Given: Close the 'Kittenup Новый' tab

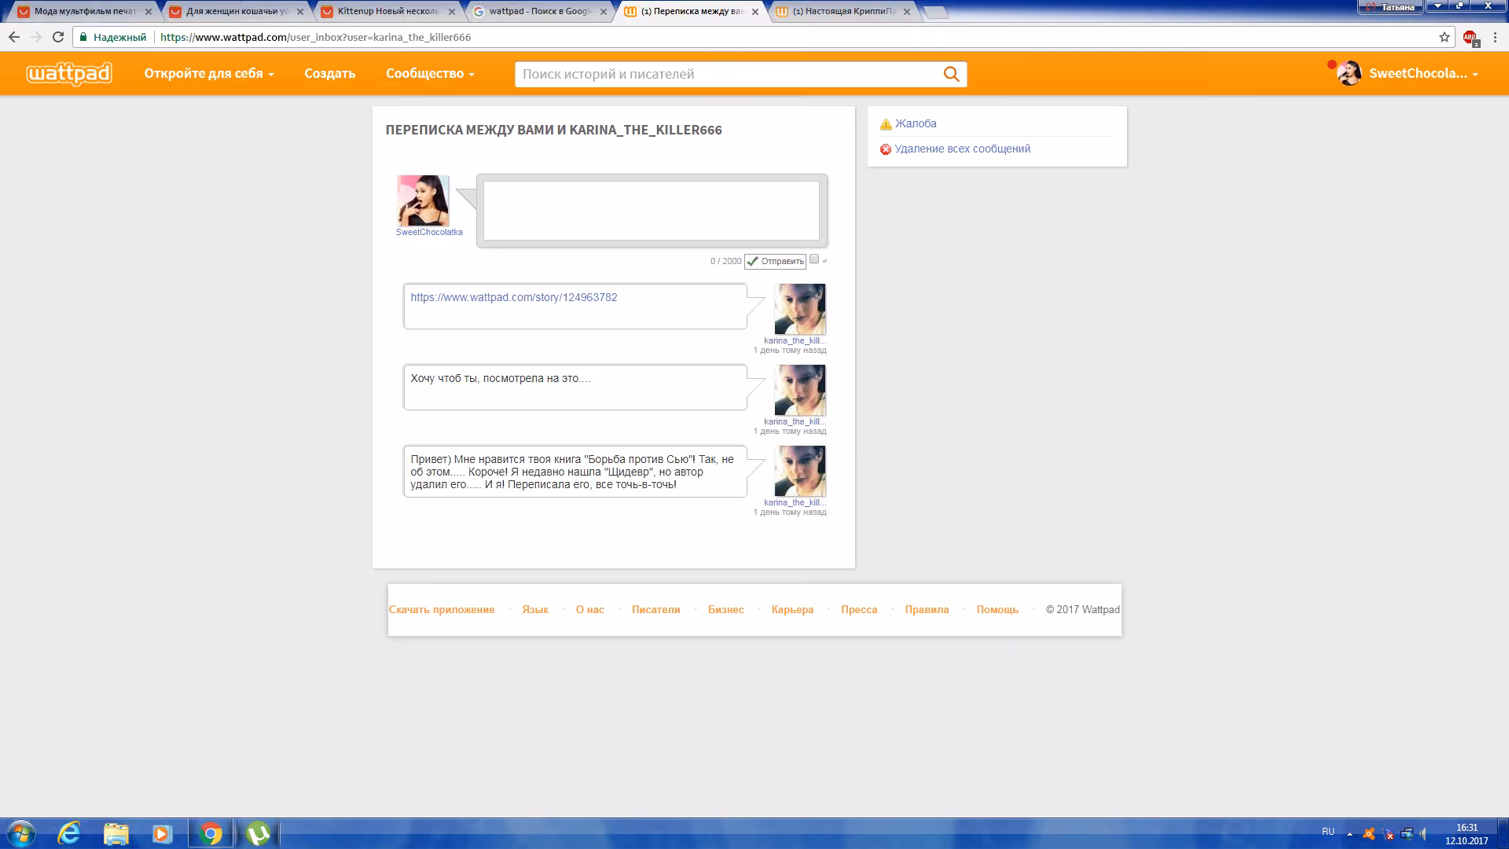Looking at the screenshot, I should coord(452,12).
